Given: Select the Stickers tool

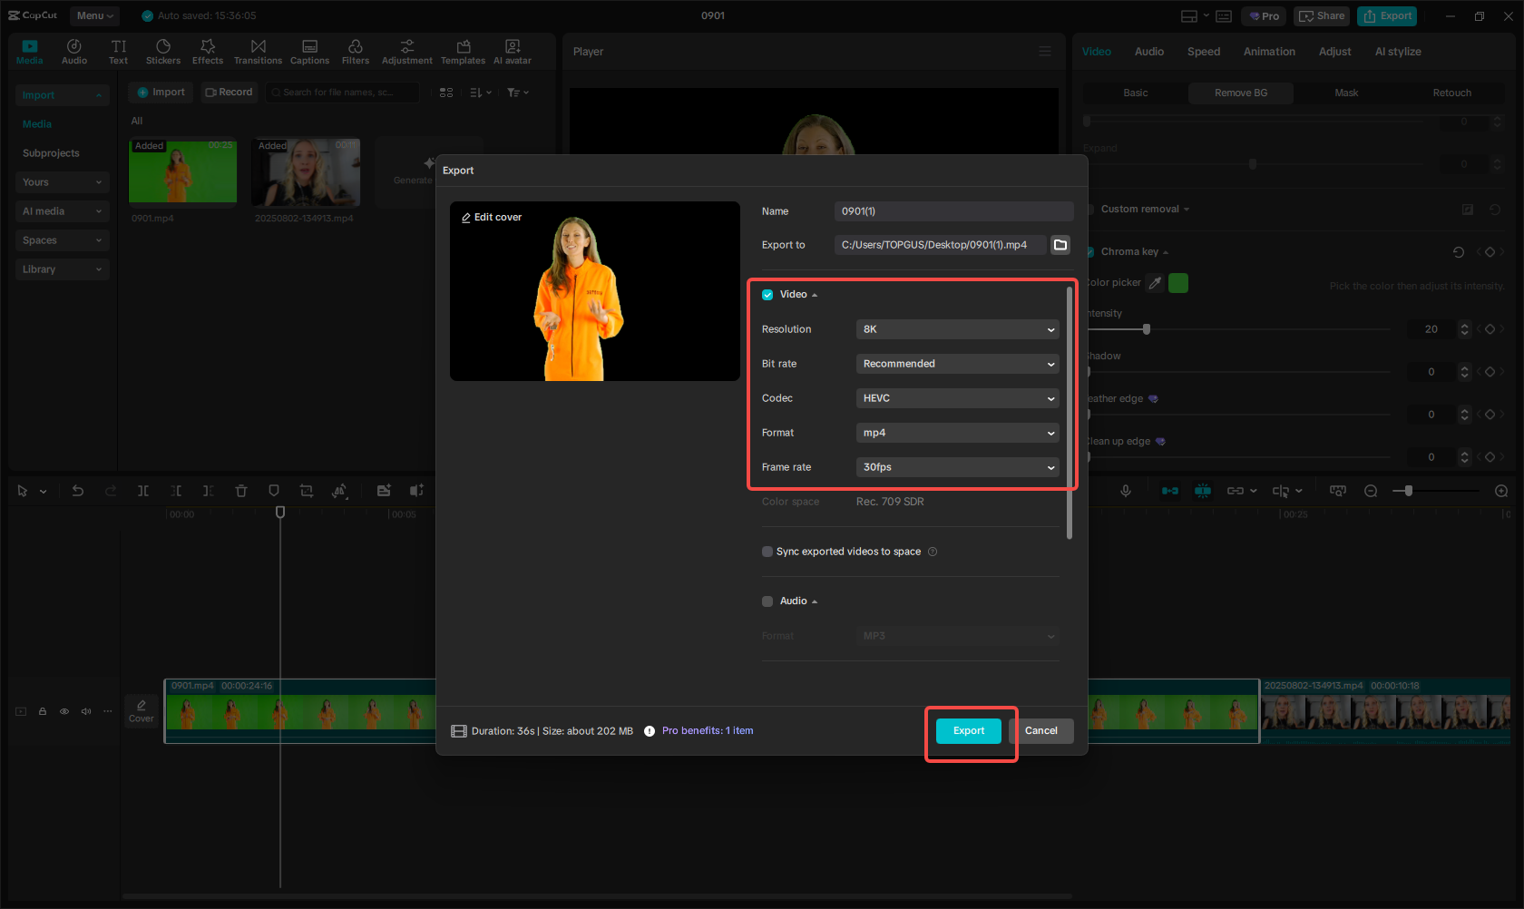Looking at the screenshot, I should (x=163, y=51).
